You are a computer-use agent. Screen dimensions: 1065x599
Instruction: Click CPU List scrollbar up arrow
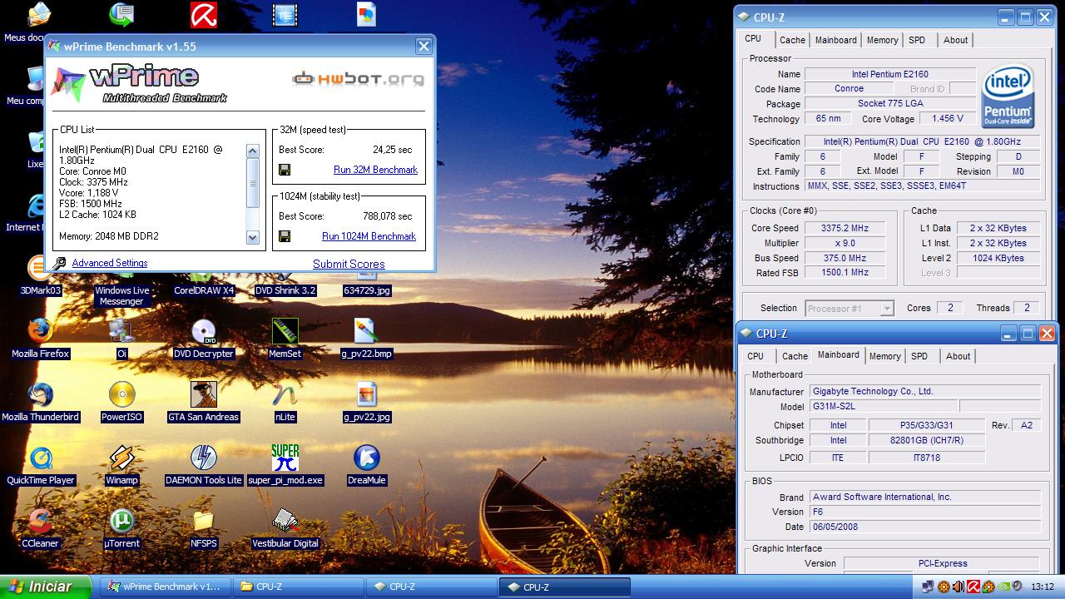[x=253, y=151]
